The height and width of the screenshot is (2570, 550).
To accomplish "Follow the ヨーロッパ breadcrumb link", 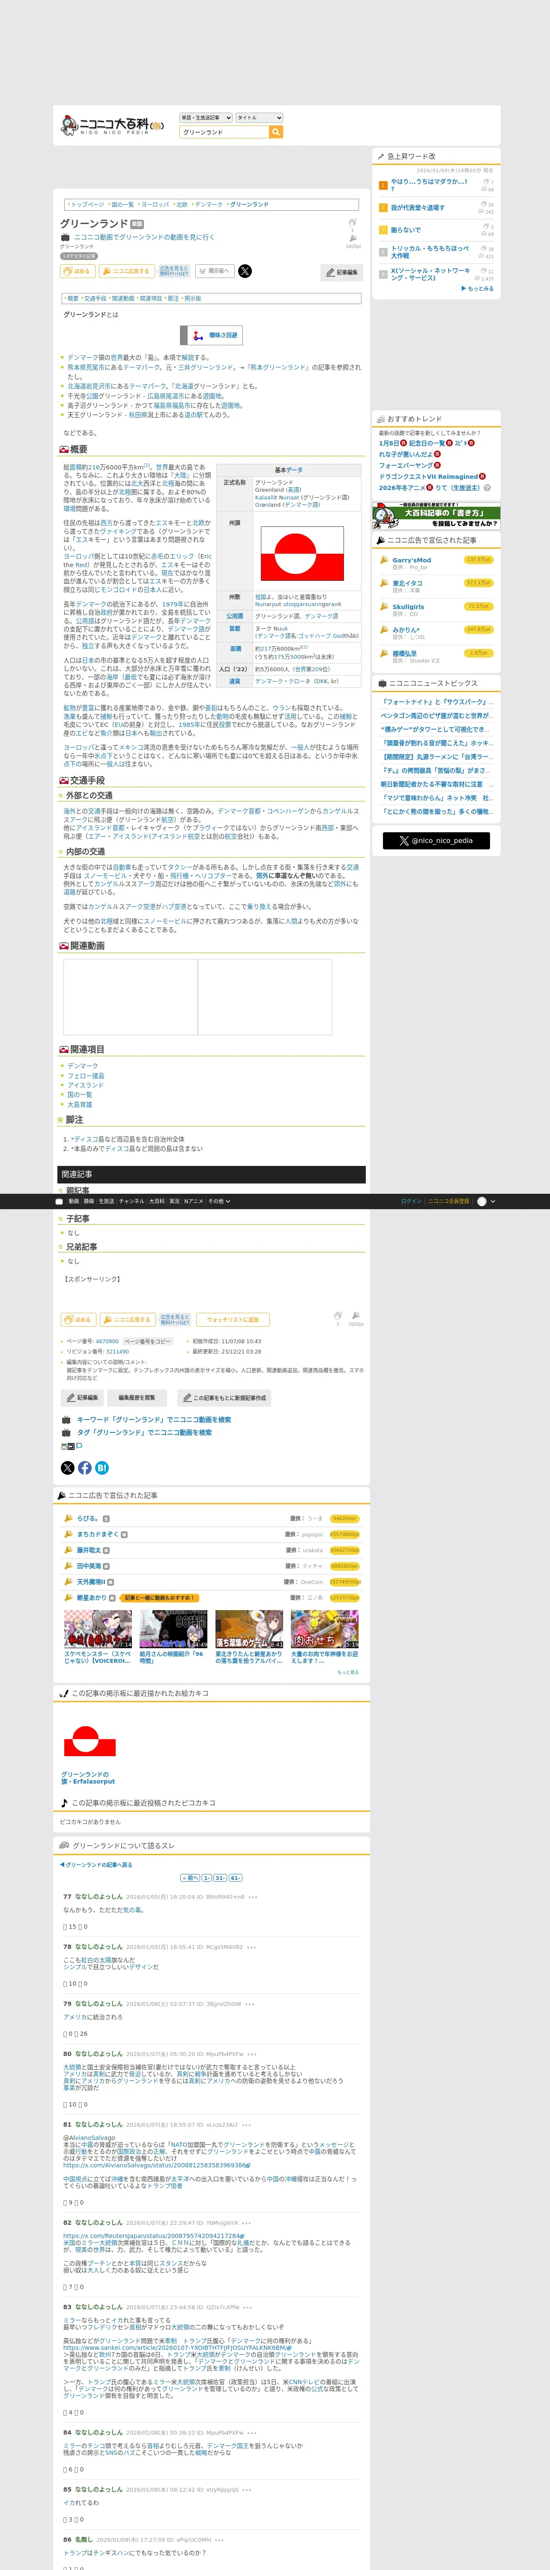I will [x=155, y=204].
